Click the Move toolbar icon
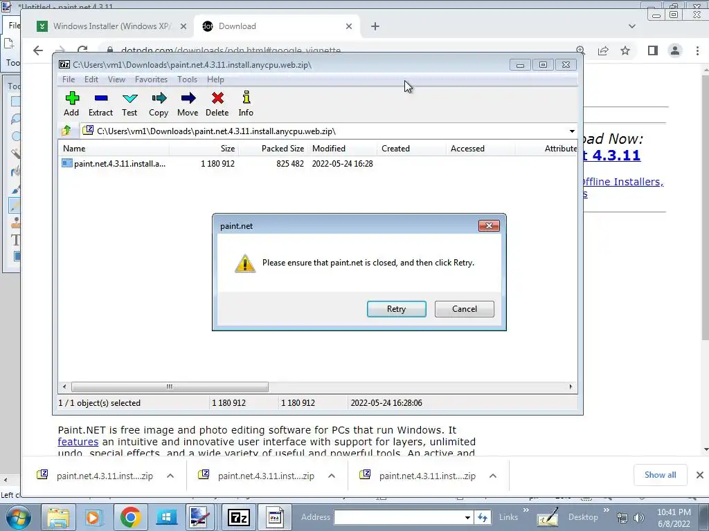The image size is (709, 531). pos(188,104)
